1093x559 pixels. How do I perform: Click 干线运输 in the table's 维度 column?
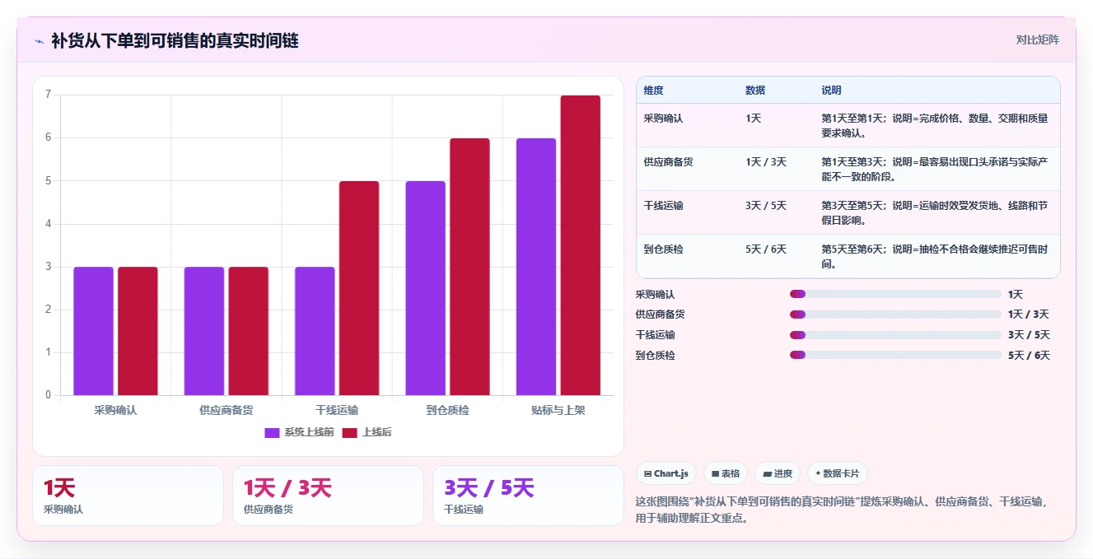coord(664,206)
